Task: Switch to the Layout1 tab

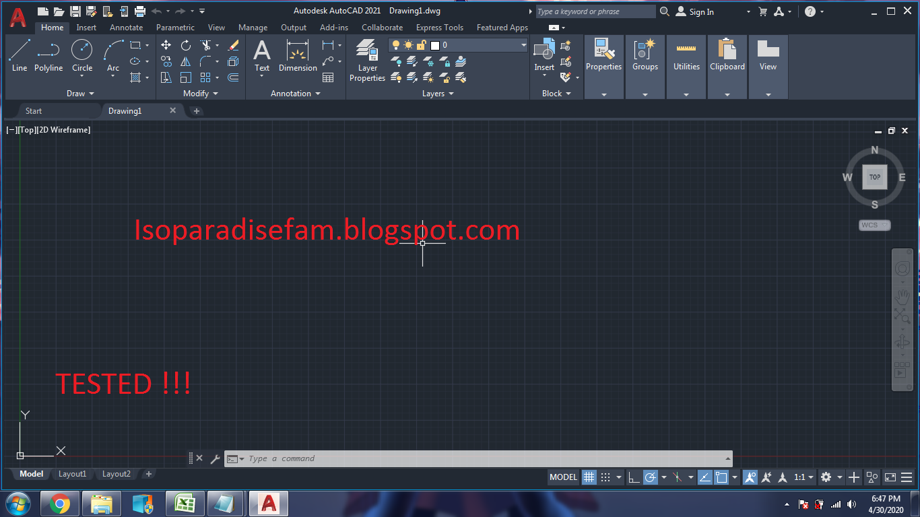Action: tap(72, 474)
